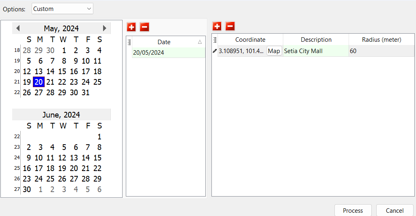Advance to next month with right arrow
Screen dimensions: 416x216
[x=105, y=28]
